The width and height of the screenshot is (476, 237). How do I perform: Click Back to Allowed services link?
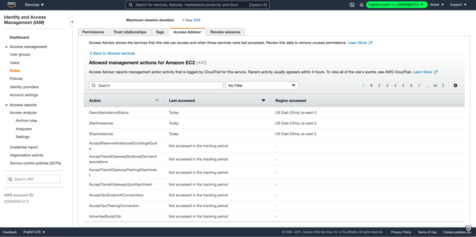(112, 53)
